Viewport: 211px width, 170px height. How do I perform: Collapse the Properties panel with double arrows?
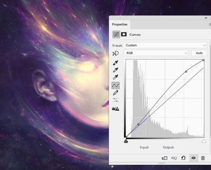pyautogui.click(x=206, y=18)
